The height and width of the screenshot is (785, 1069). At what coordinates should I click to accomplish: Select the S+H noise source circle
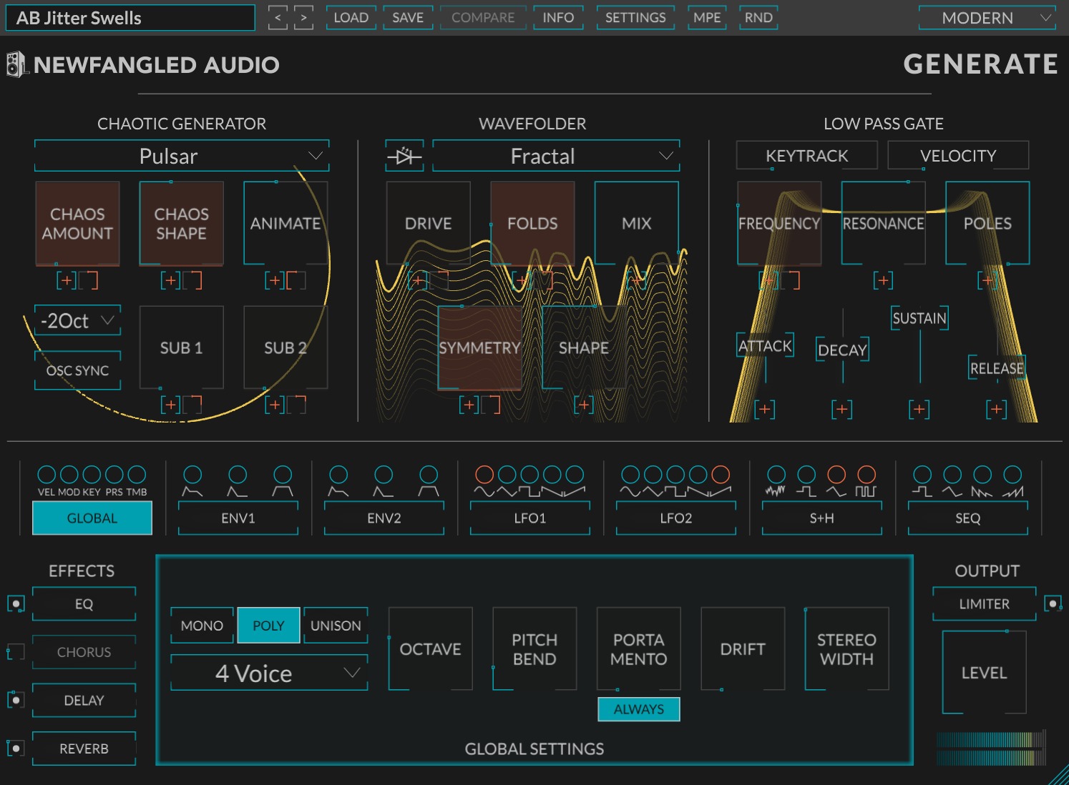(x=776, y=475)
